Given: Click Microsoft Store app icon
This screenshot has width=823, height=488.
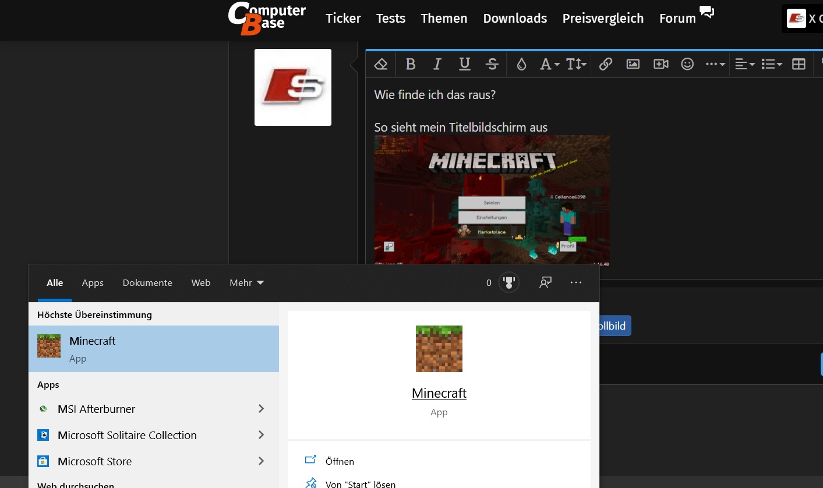Looking at the screenshot, I should pyautogui.click(x=43, y=461).
